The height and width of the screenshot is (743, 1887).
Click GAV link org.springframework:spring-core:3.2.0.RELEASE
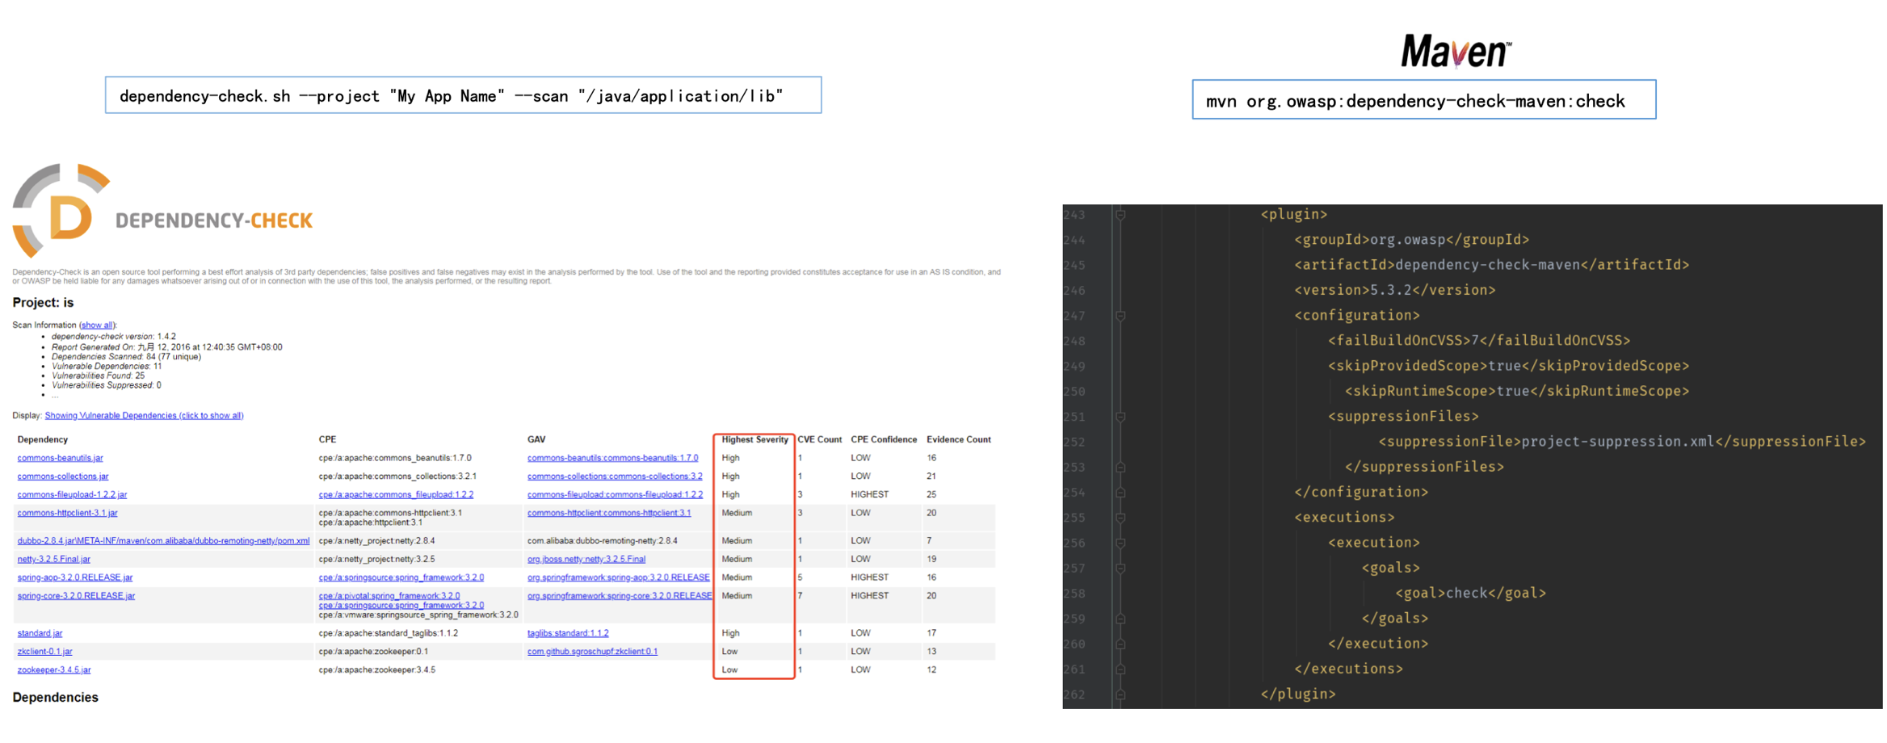[x=620, y=597]
